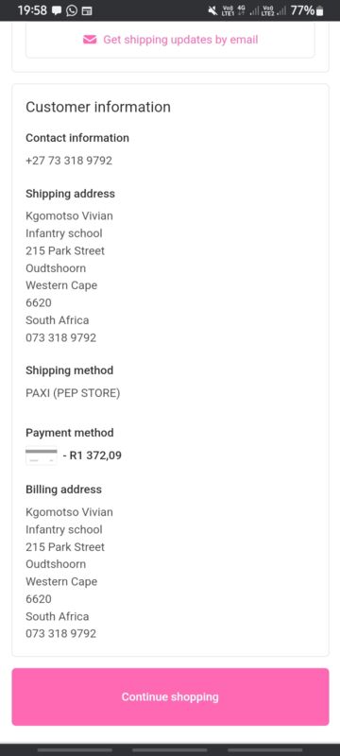The width and height of the screenshot is (340, 756).
Task: Tap the battery indicator icon
Action: click(x=320, y=10)
